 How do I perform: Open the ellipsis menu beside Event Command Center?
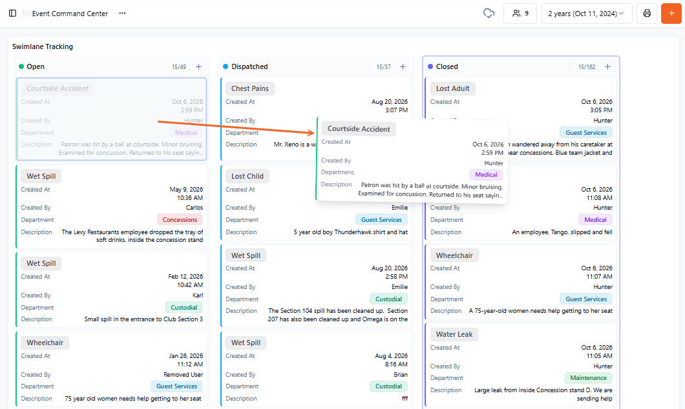(x=122, y=14)
